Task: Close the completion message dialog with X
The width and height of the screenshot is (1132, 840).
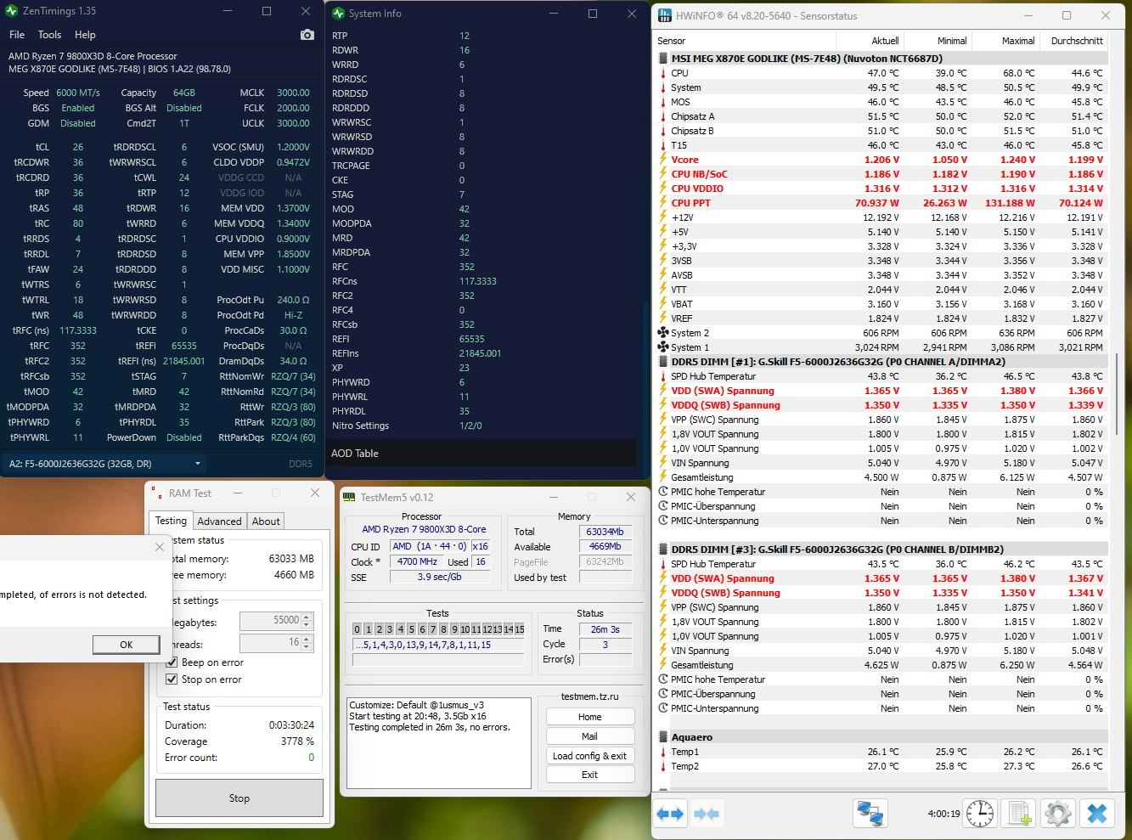Action: (160, 547)
